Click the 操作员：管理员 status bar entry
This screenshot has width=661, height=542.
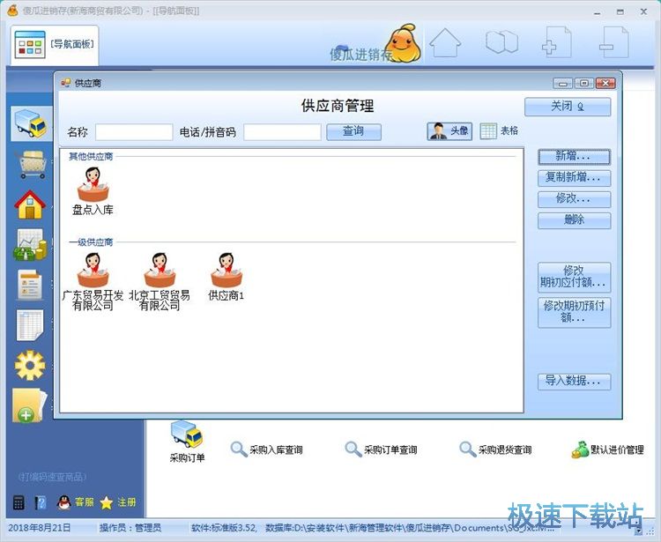(130, 528)
